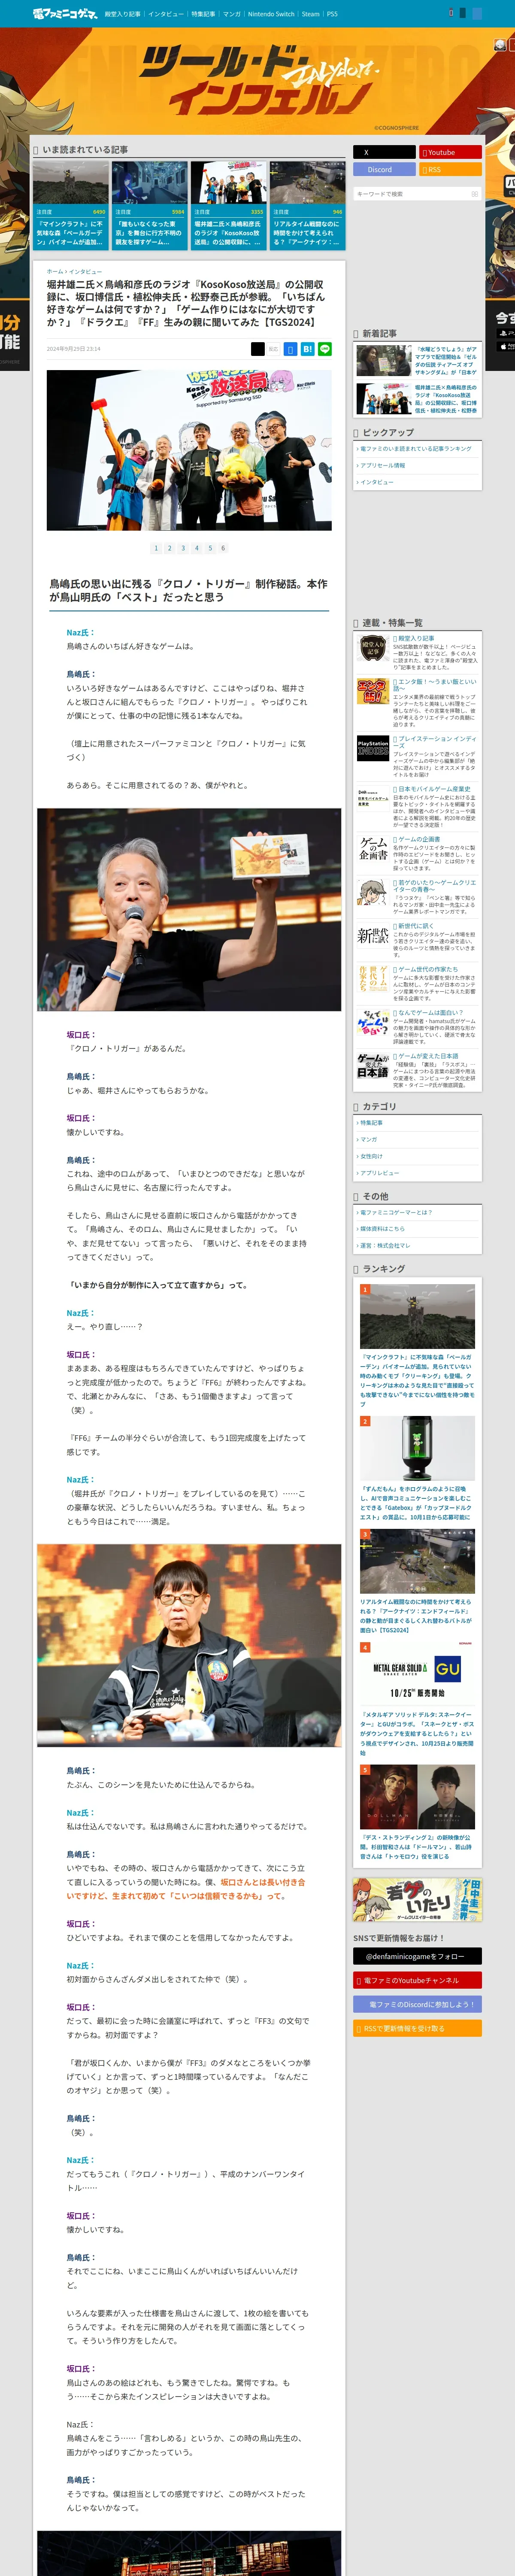Open the Nintendo Switch header menu item
Viewport: 515px width, 2576px height.
click(271, 14)
